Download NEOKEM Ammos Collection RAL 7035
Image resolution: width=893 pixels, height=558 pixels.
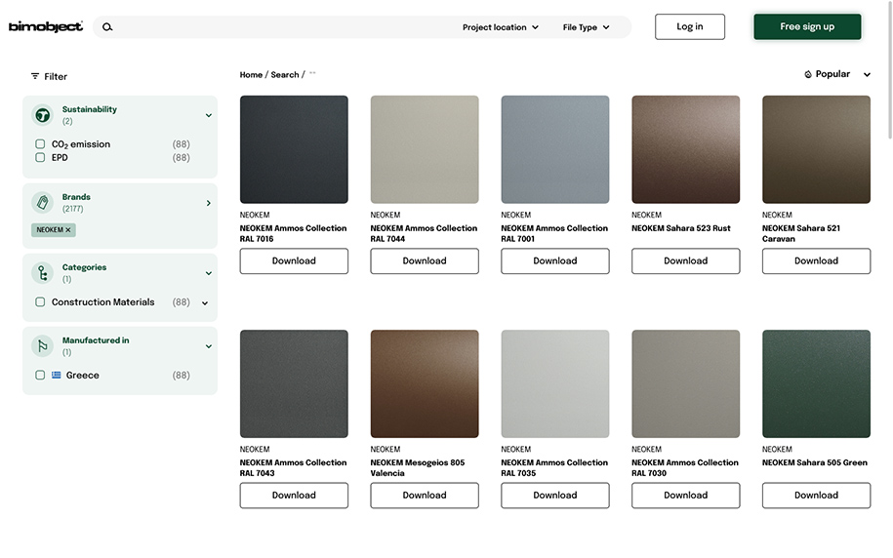555,496
